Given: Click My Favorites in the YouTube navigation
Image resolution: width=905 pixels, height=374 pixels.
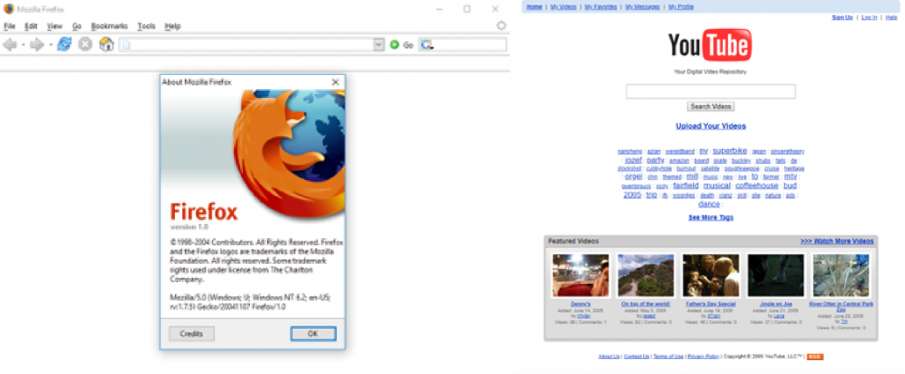Looking at the screenshot, I should (600, 7).
